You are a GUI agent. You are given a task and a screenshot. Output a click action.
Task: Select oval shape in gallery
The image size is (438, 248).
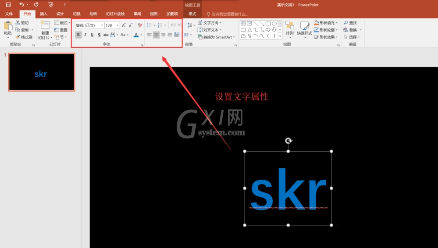point(274,24)
